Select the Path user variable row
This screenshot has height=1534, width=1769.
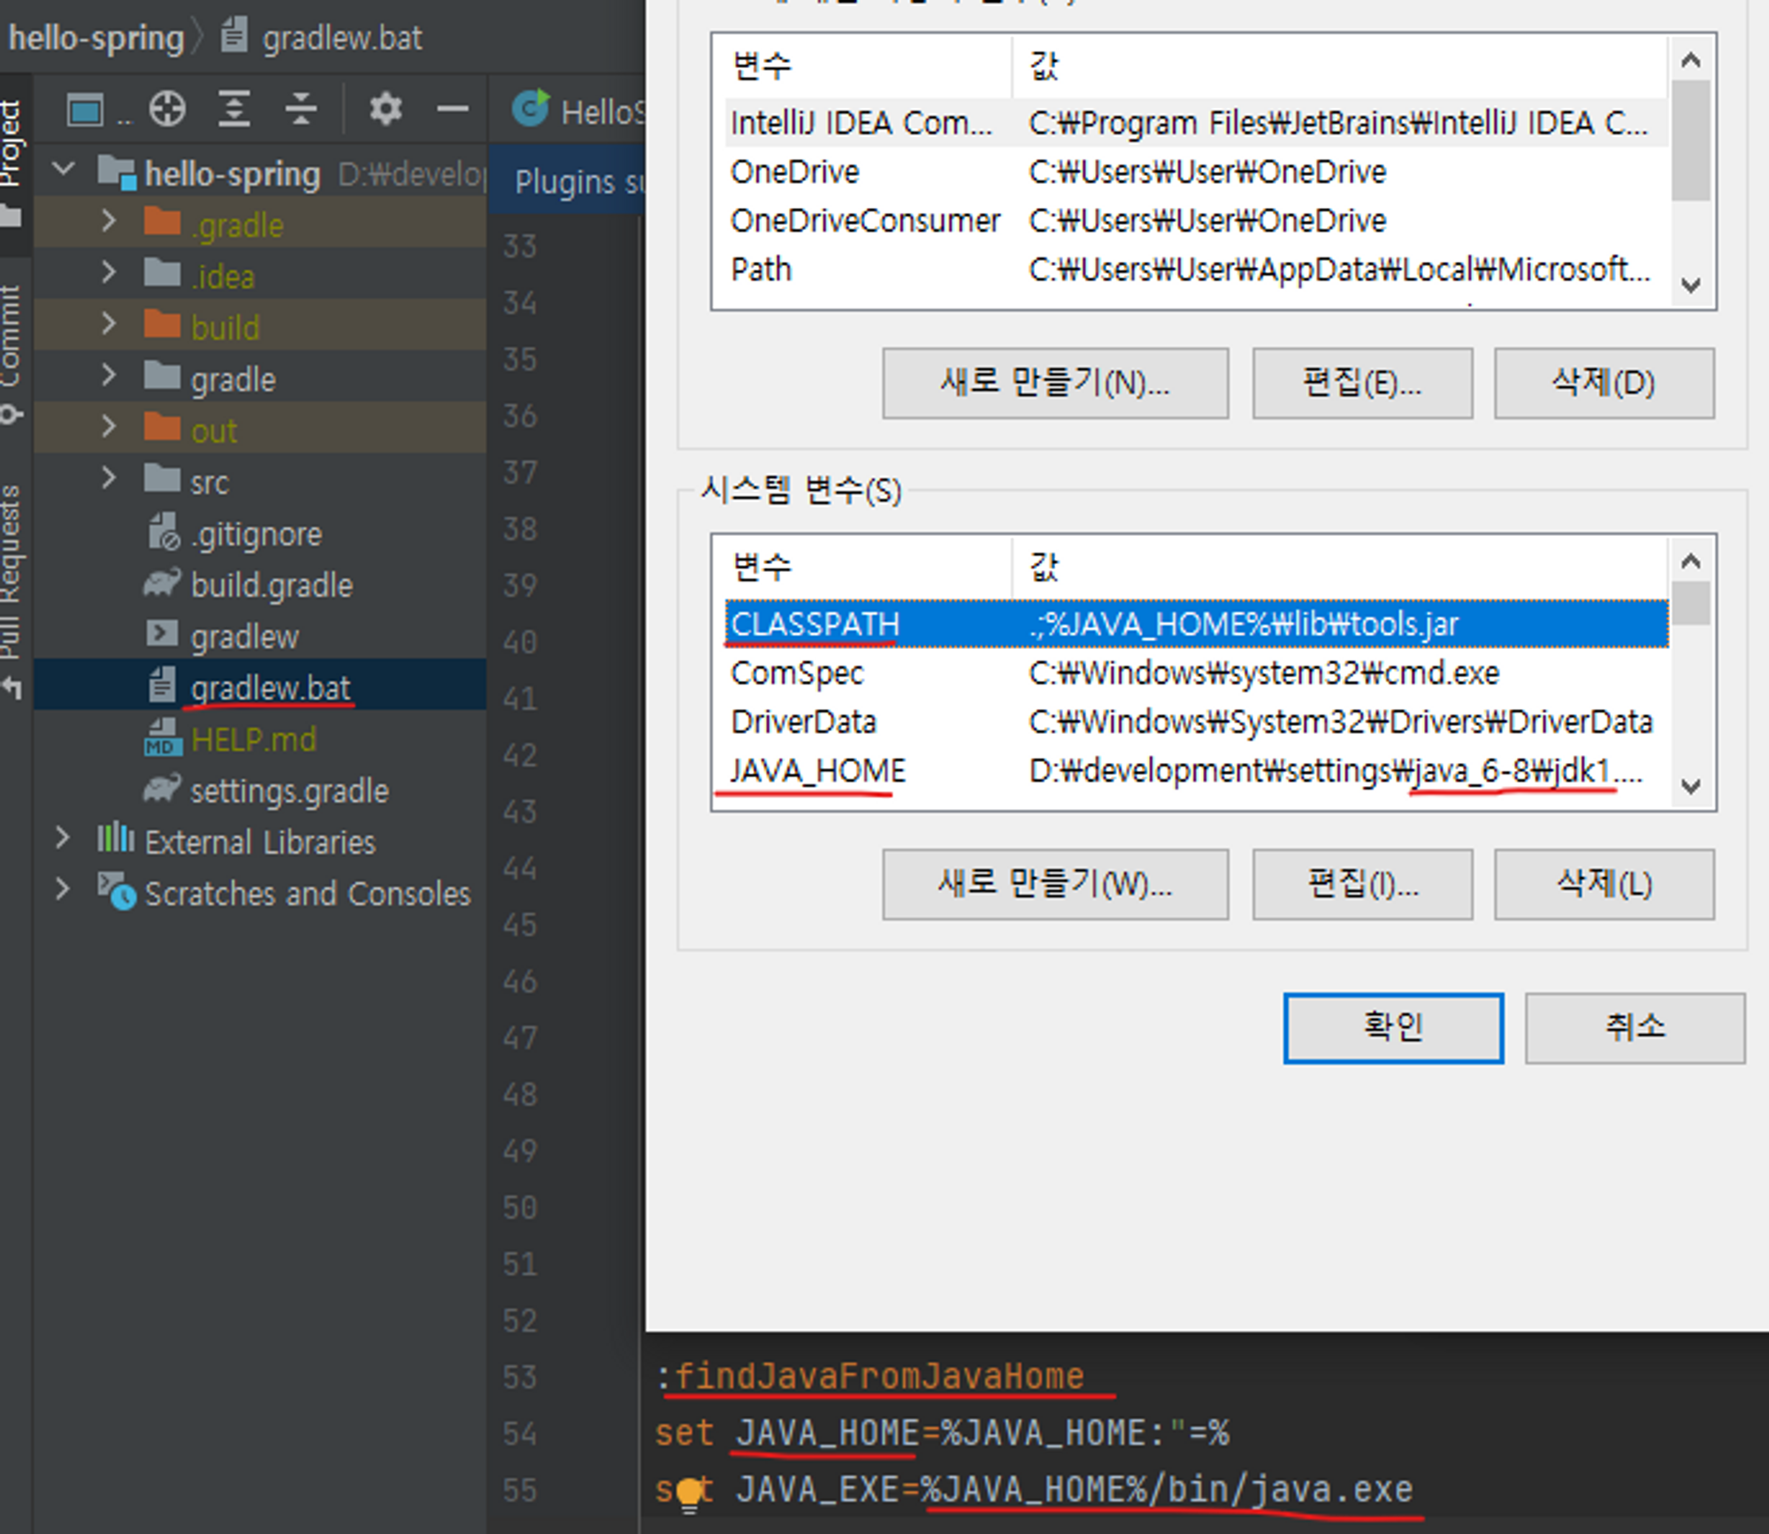(1196, 269)
